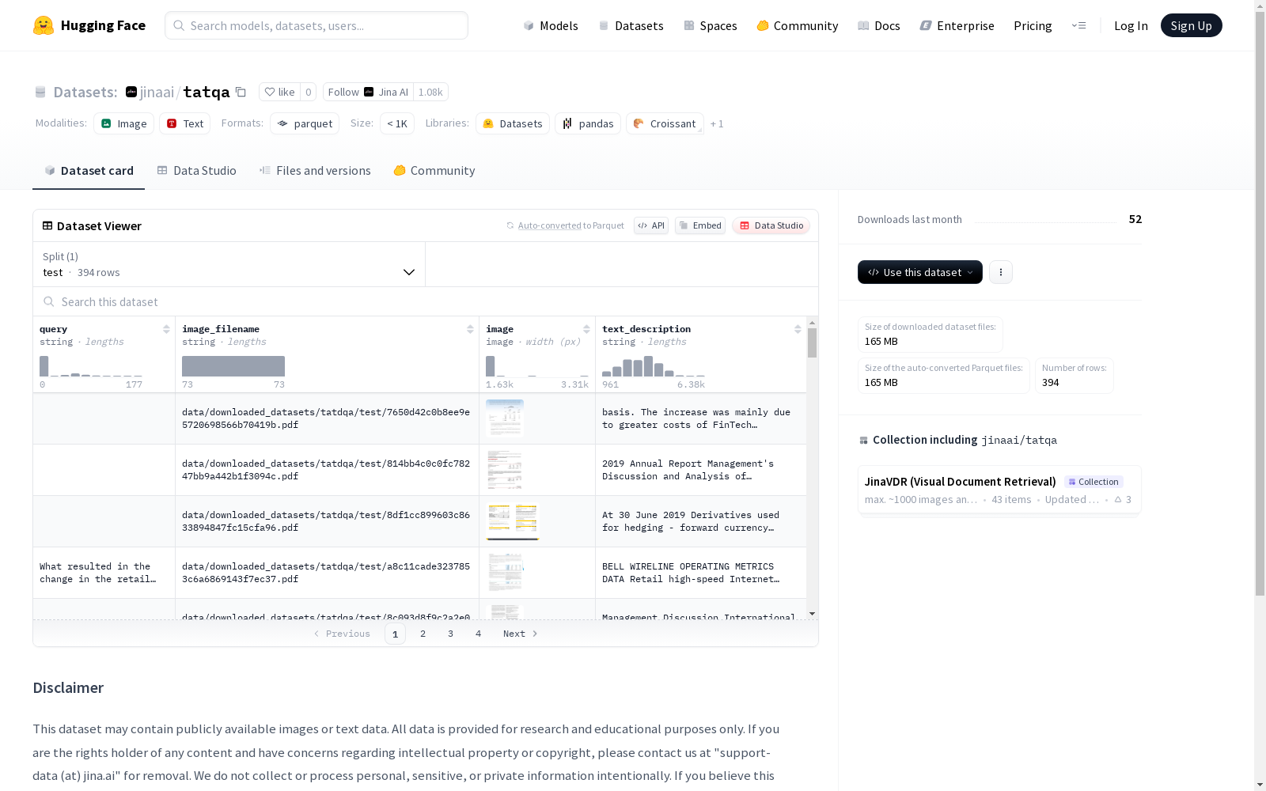
Task: Open Data Studio from the viewer header
Action: [771, 225]
